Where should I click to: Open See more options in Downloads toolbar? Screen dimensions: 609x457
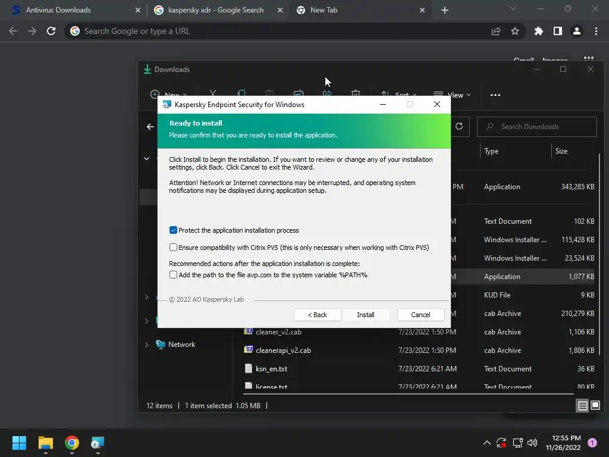[x=495, y=95]
